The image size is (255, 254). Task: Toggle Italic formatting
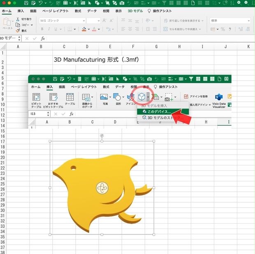(x=49, y=29)
